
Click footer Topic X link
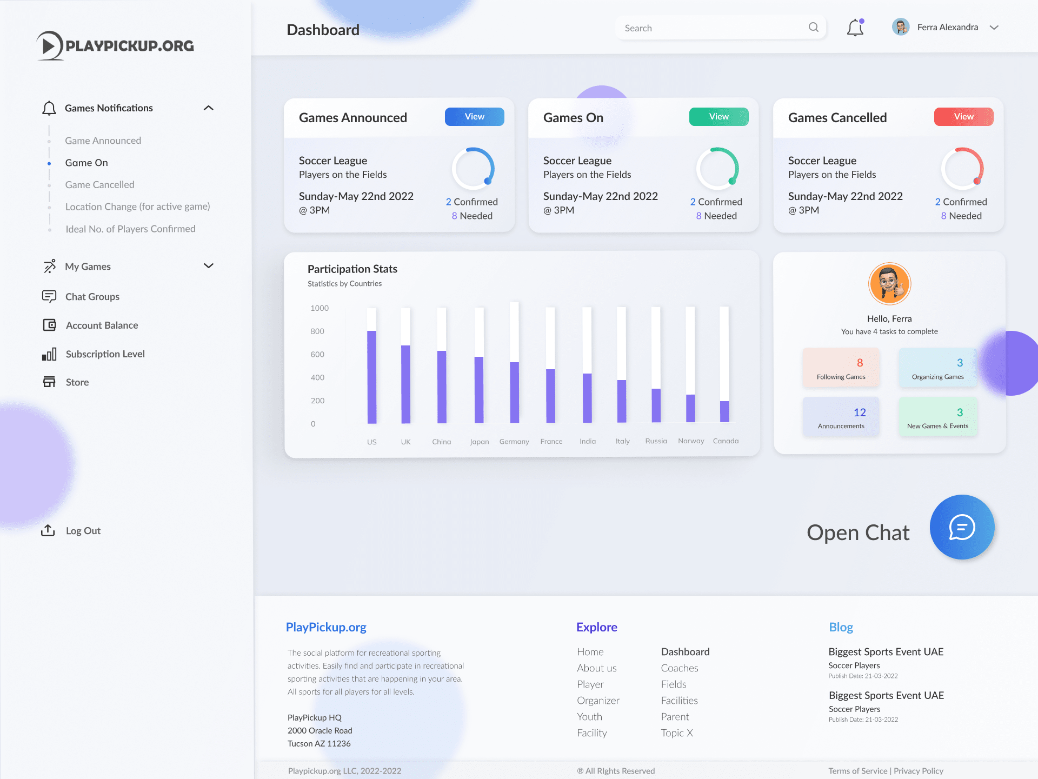[677, 733]
